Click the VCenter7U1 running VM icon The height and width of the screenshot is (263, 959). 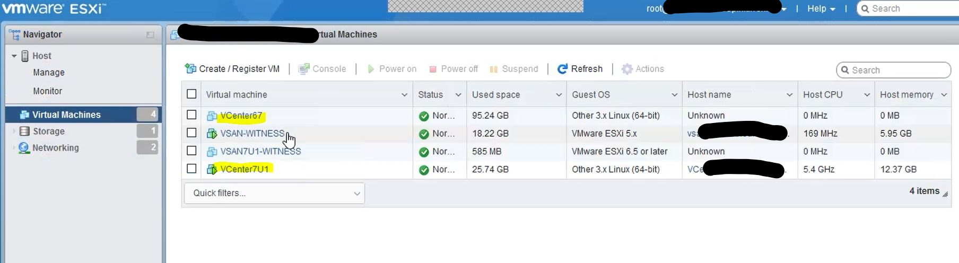[x=212, y=169]
